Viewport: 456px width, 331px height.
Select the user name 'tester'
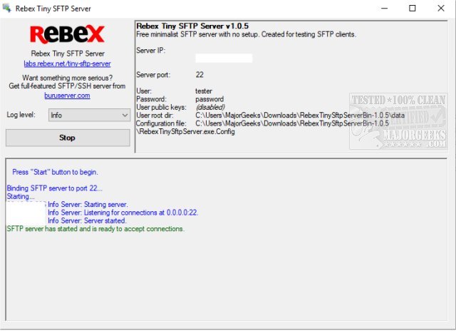point(204,91)
